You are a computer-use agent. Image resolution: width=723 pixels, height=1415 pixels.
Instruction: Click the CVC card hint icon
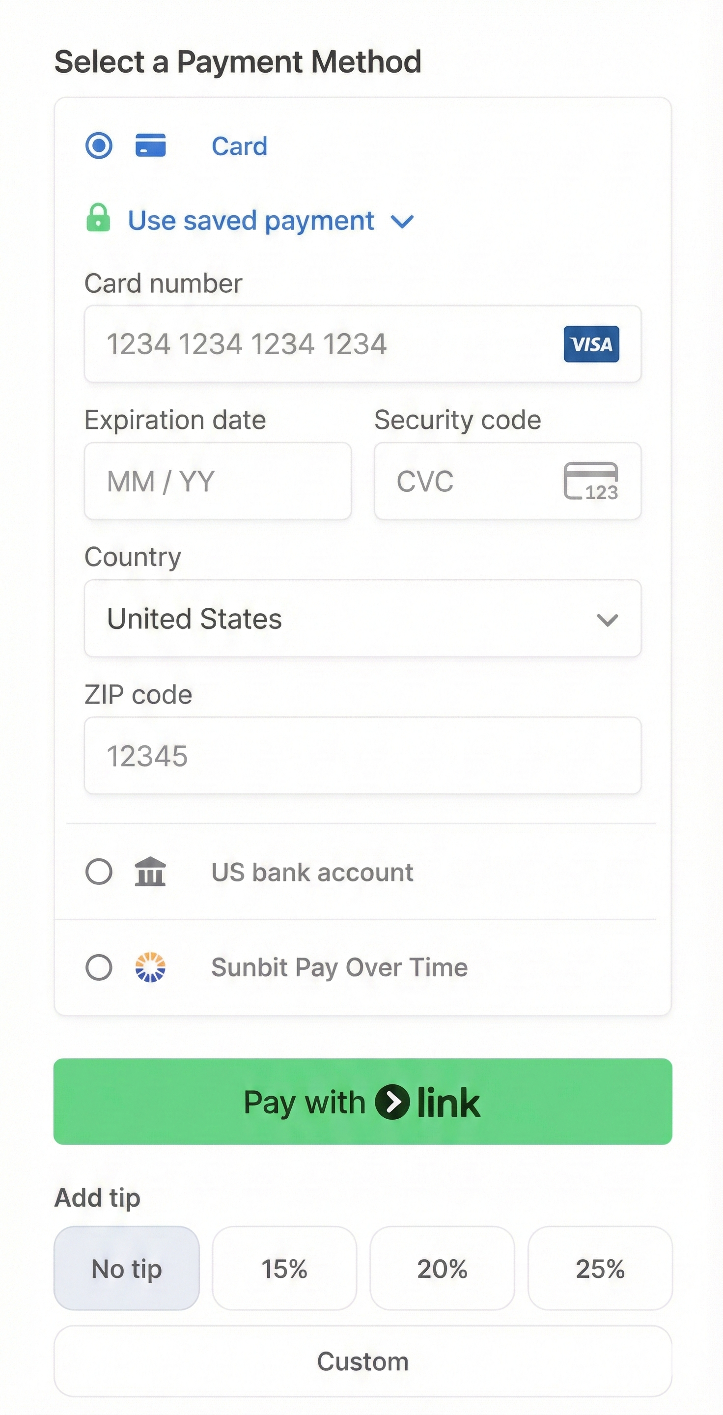[591, 481]
